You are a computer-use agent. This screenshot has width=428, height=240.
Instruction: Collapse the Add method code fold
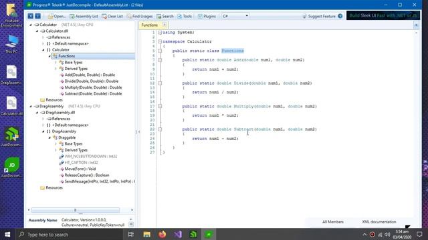point(160,60)
